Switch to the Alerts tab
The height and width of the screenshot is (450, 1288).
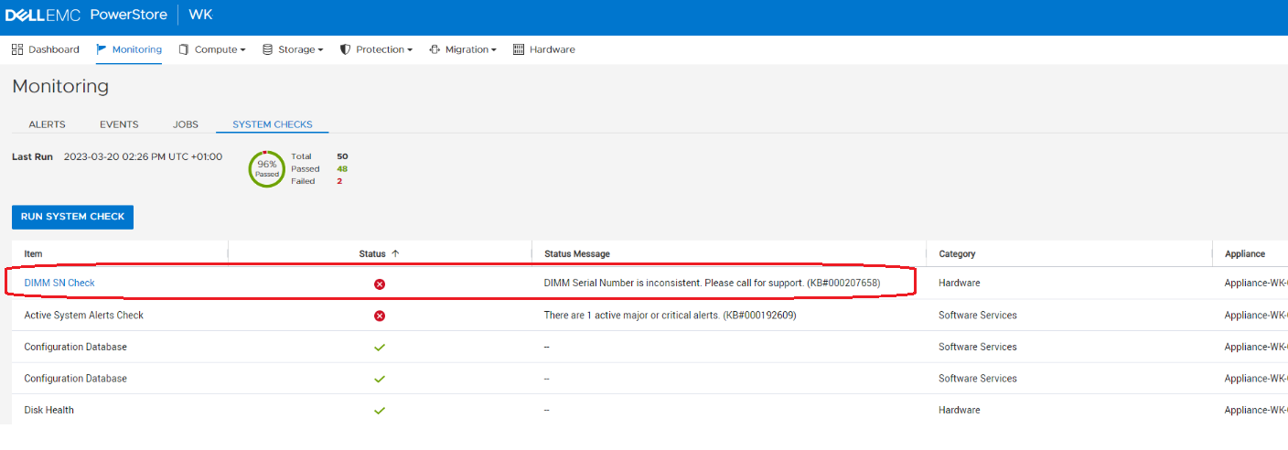click(47, 124)
